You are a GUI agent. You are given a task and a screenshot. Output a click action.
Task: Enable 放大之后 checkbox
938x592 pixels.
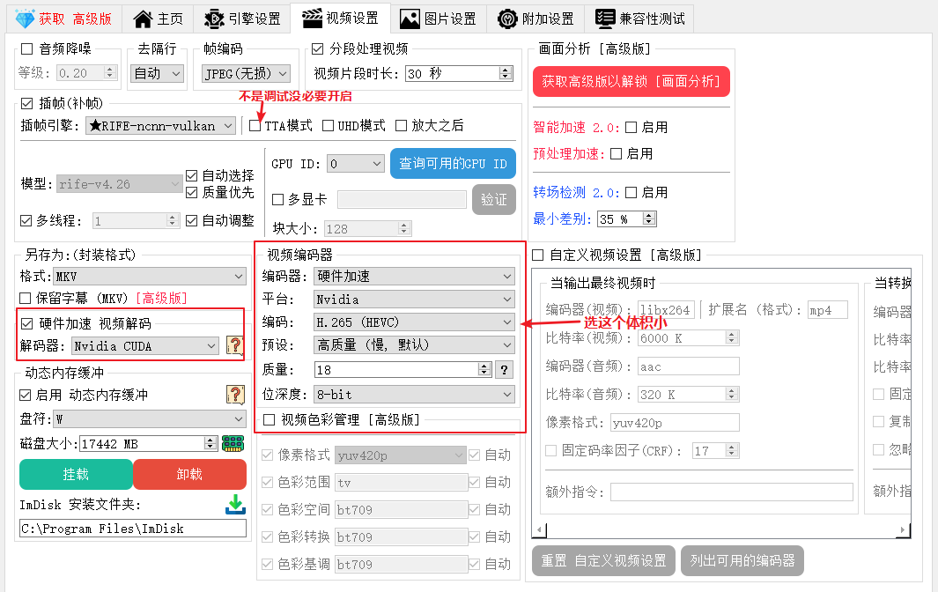[402, 126]
